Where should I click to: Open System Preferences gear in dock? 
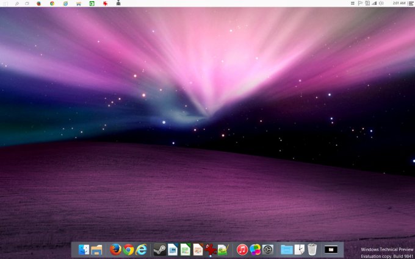pyautogui.click(x=268, y=249)
